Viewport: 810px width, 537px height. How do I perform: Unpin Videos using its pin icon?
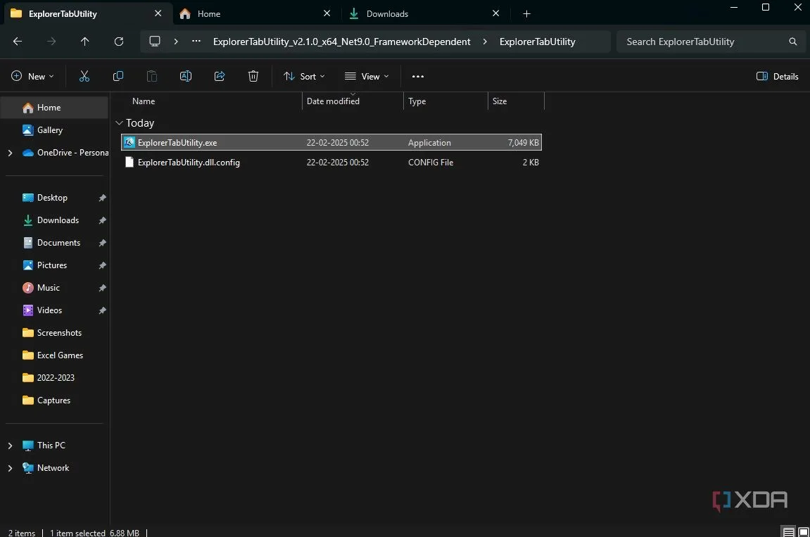coord(102,310)
